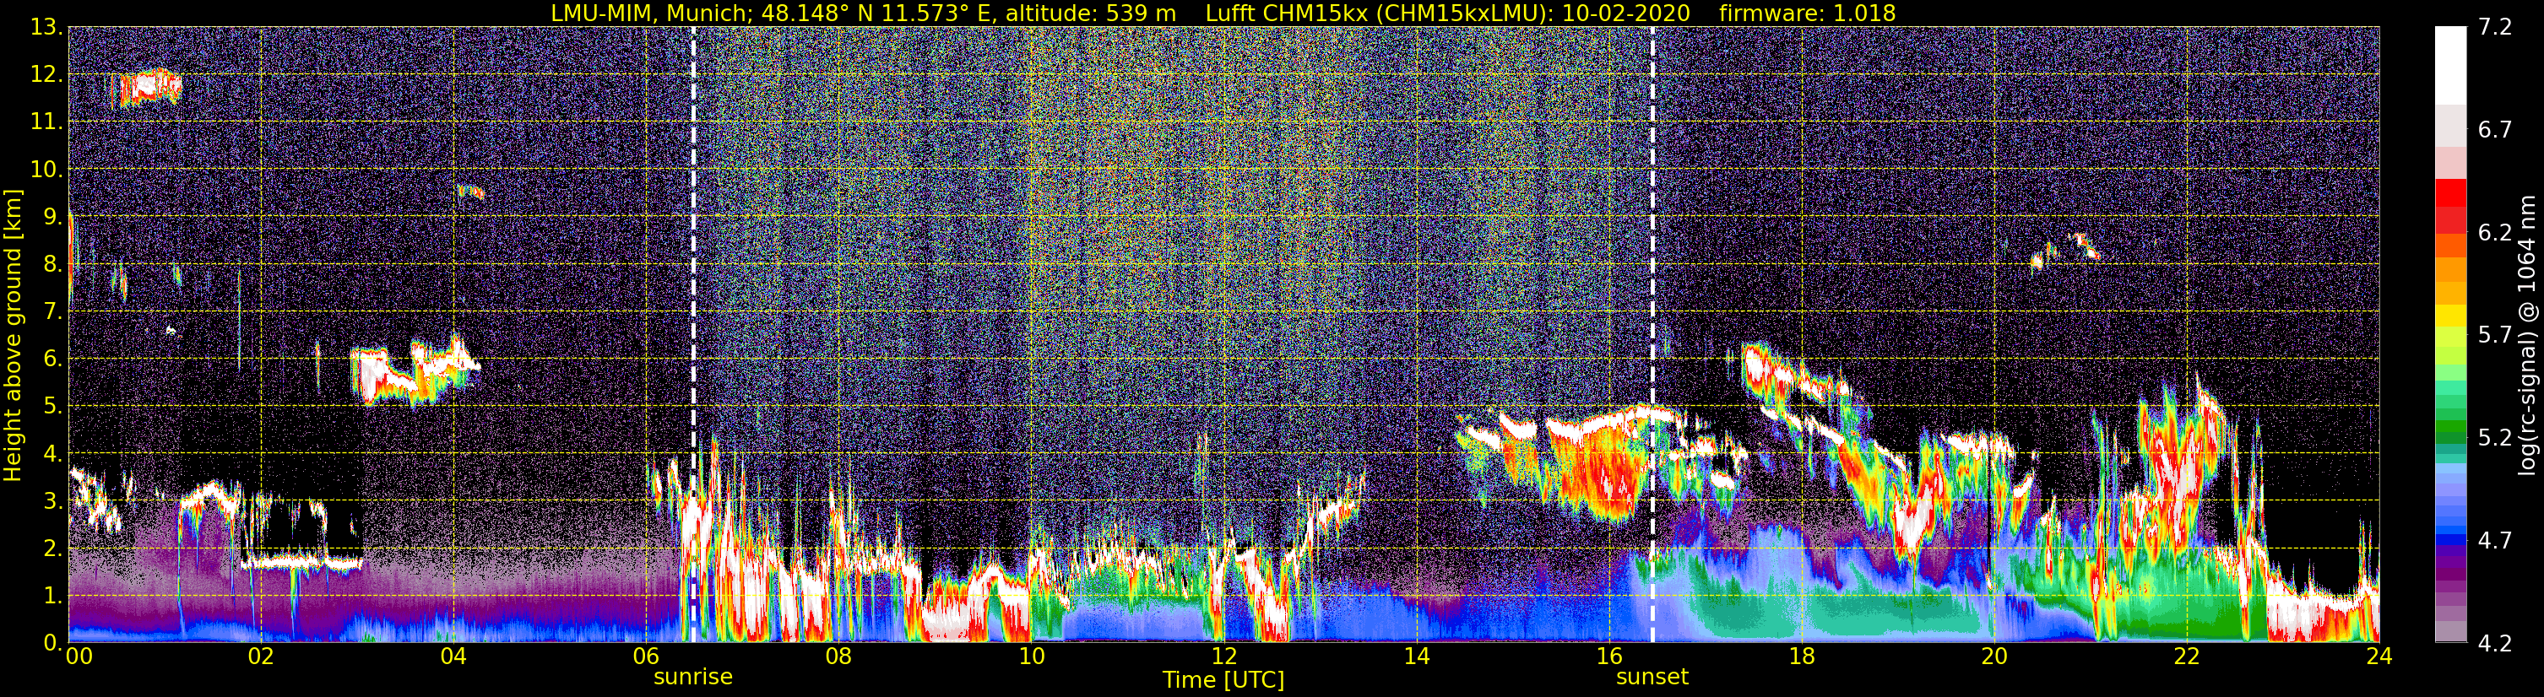Click the mid-level cloud at 6 km around 03-04 UTC

point(415,371)
